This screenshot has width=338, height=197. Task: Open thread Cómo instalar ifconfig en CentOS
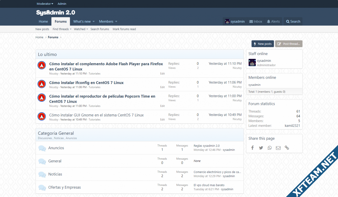(86, 83)
